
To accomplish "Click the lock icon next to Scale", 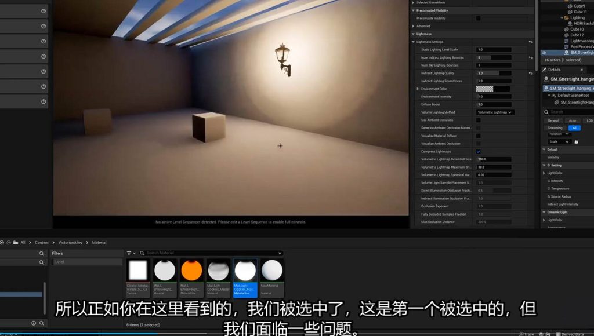I will 576,141.
